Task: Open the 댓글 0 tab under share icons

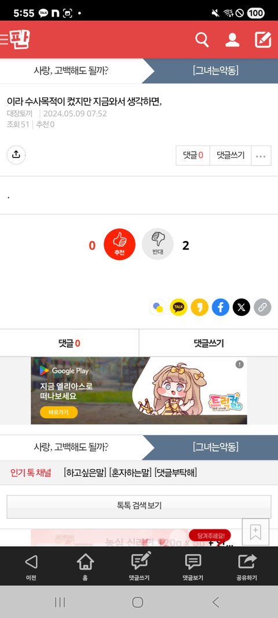Action: (69, 343)
